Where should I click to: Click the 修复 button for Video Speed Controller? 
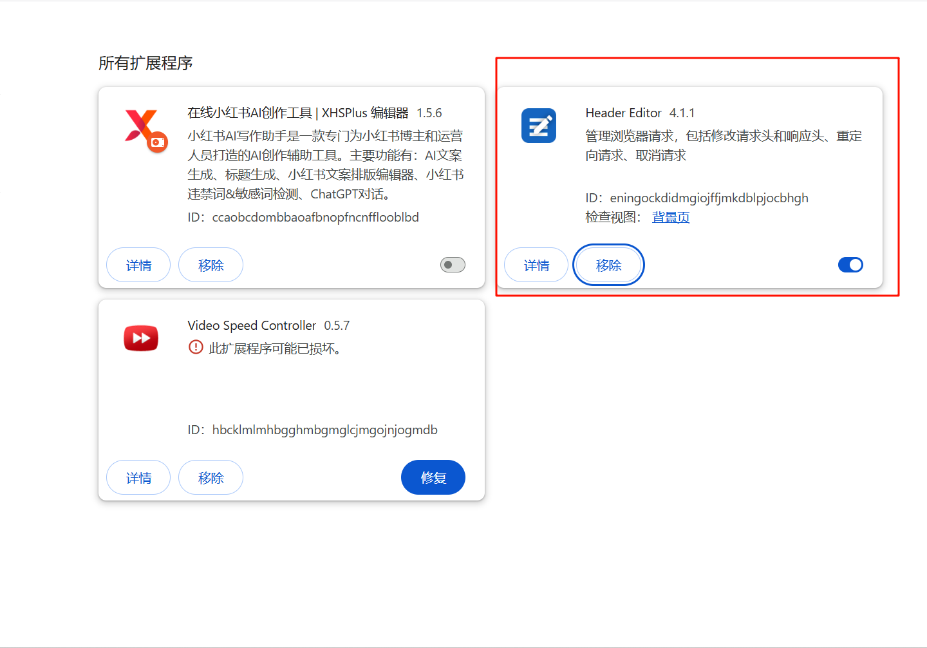click(x=433, y=477)
